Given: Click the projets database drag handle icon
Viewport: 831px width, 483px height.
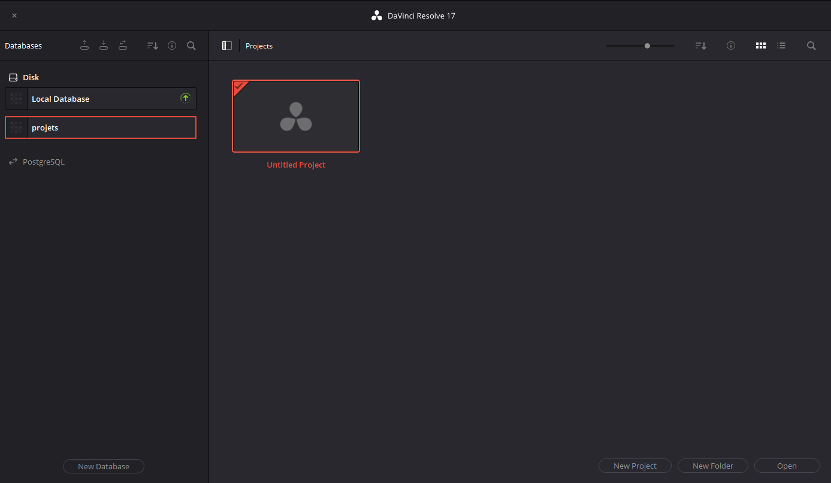Looking at the screenshot, I should point(16,127).
